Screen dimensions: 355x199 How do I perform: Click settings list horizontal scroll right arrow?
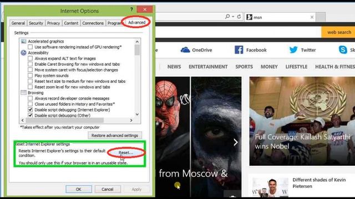pos(131,121)
